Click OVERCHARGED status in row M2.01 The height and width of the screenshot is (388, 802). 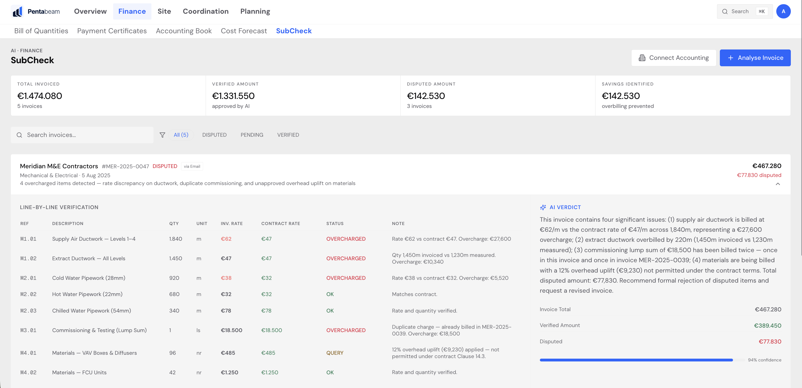(x=346, y=278)
